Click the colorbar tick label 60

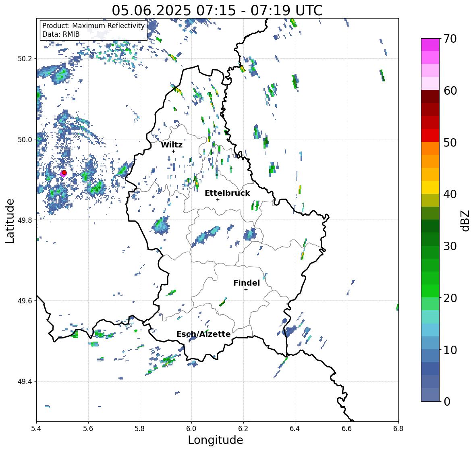pos(450,91)
